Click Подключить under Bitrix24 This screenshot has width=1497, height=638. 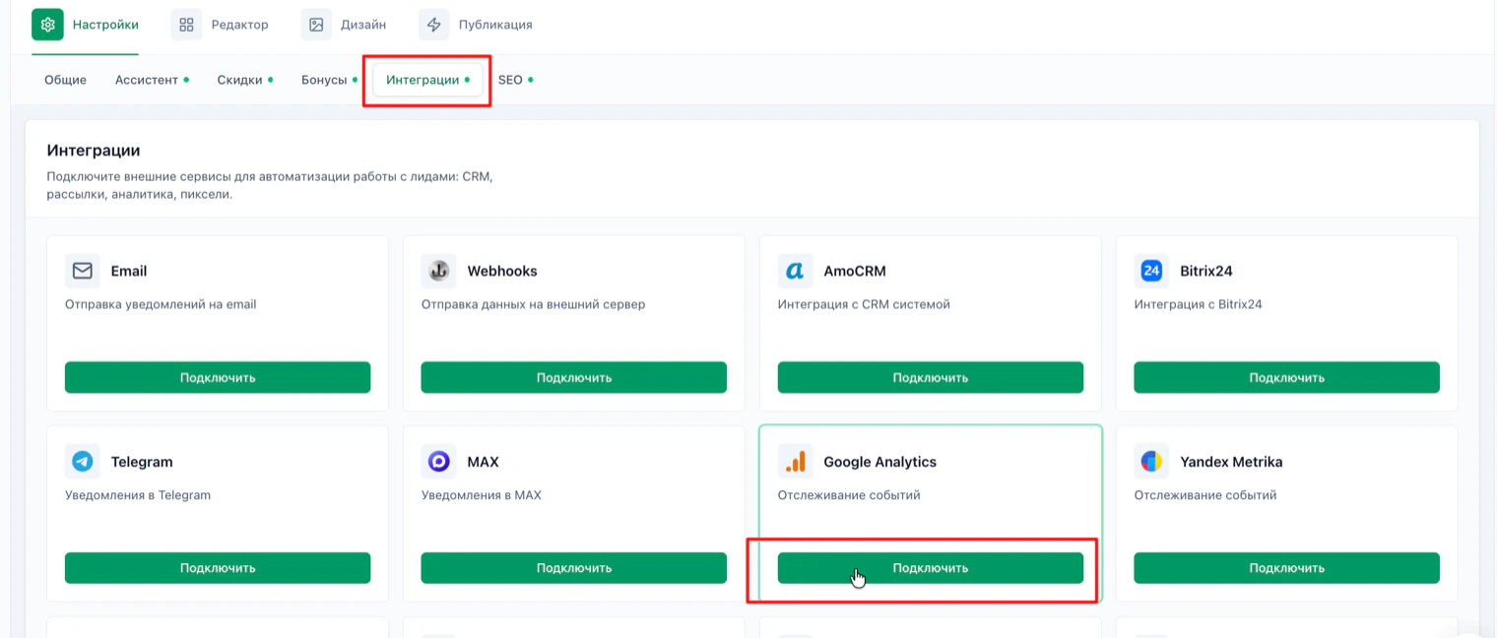(x=1287, y=377)
